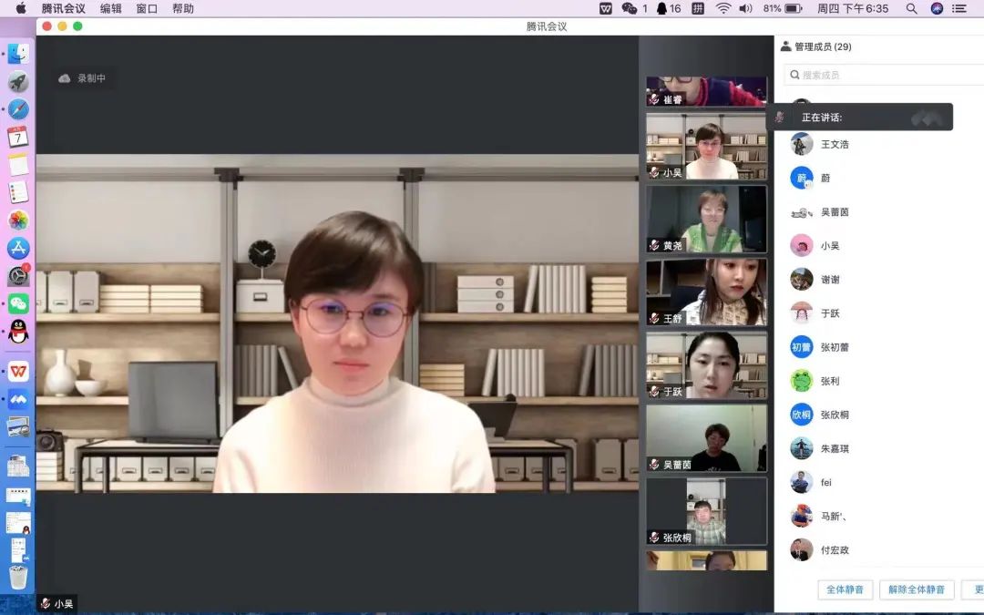
Task: Select 崔睿's video thumbnail
Action: point(707,92)
